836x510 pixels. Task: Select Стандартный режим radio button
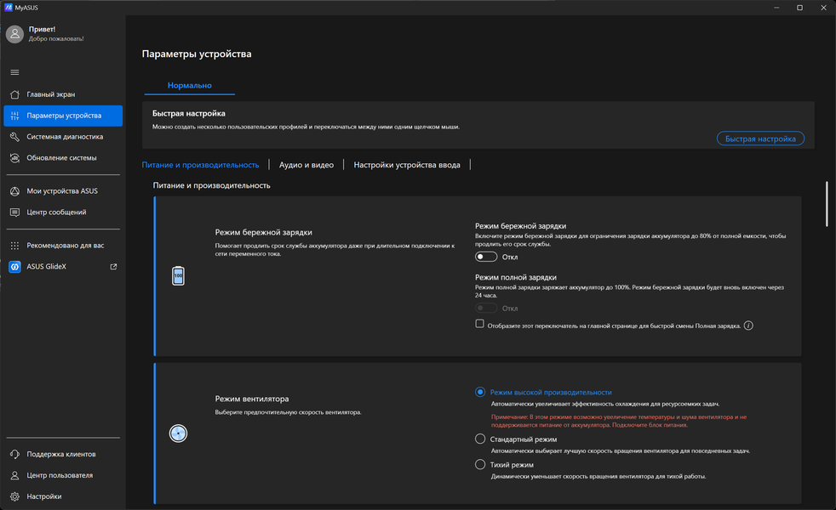[x=480, y=439]
